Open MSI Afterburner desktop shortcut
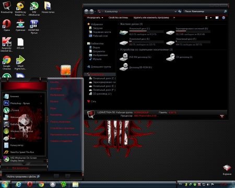The image size is (235, 188). [34, 8]
